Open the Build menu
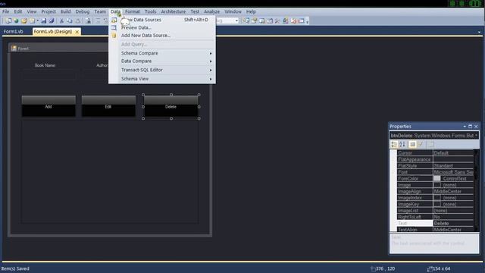485x273 pixels. tap(65, 11)
